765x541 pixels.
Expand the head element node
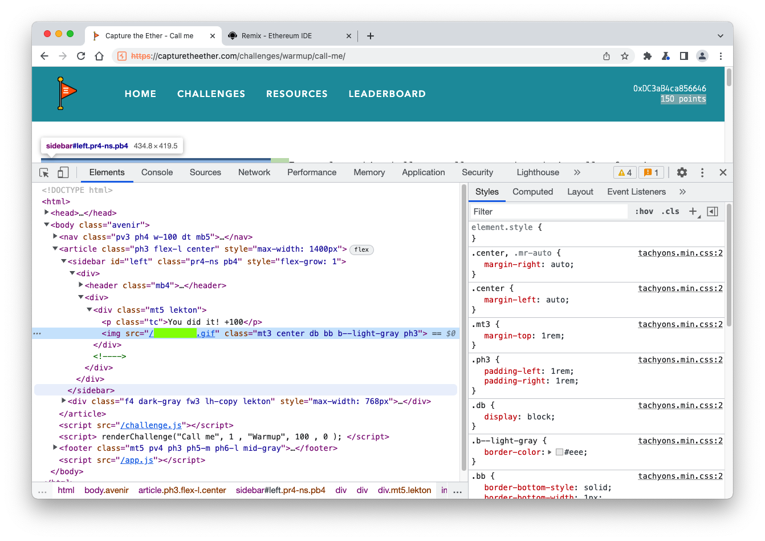[47, 213]
